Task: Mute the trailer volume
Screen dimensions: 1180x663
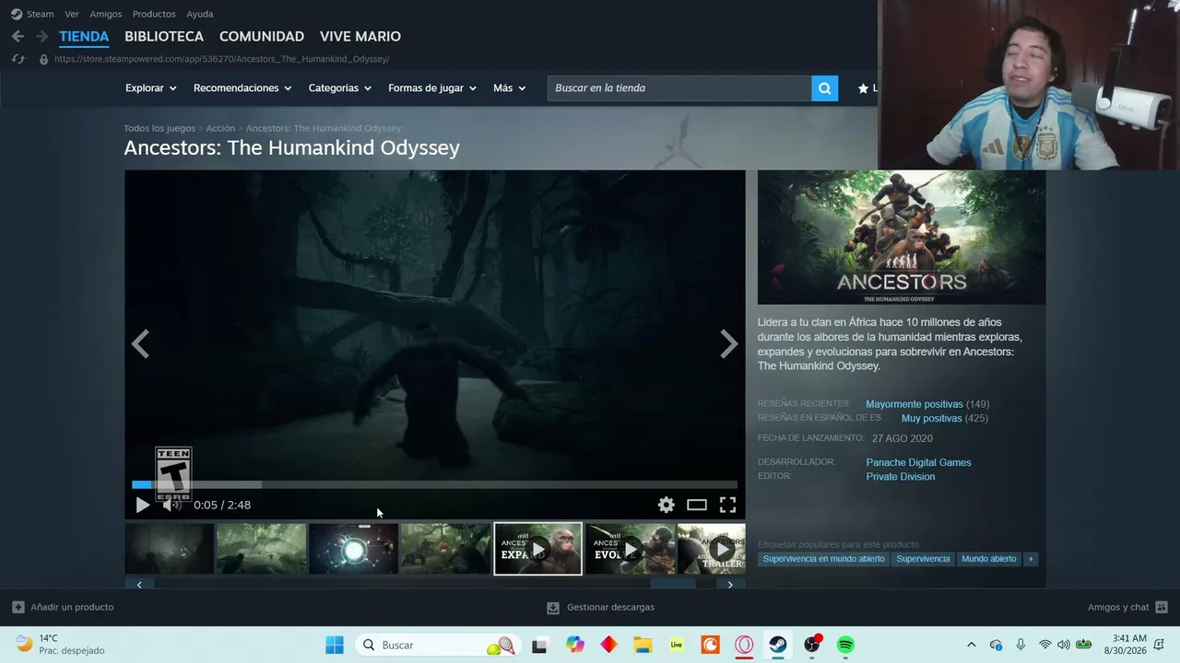Action: (171, 505)
